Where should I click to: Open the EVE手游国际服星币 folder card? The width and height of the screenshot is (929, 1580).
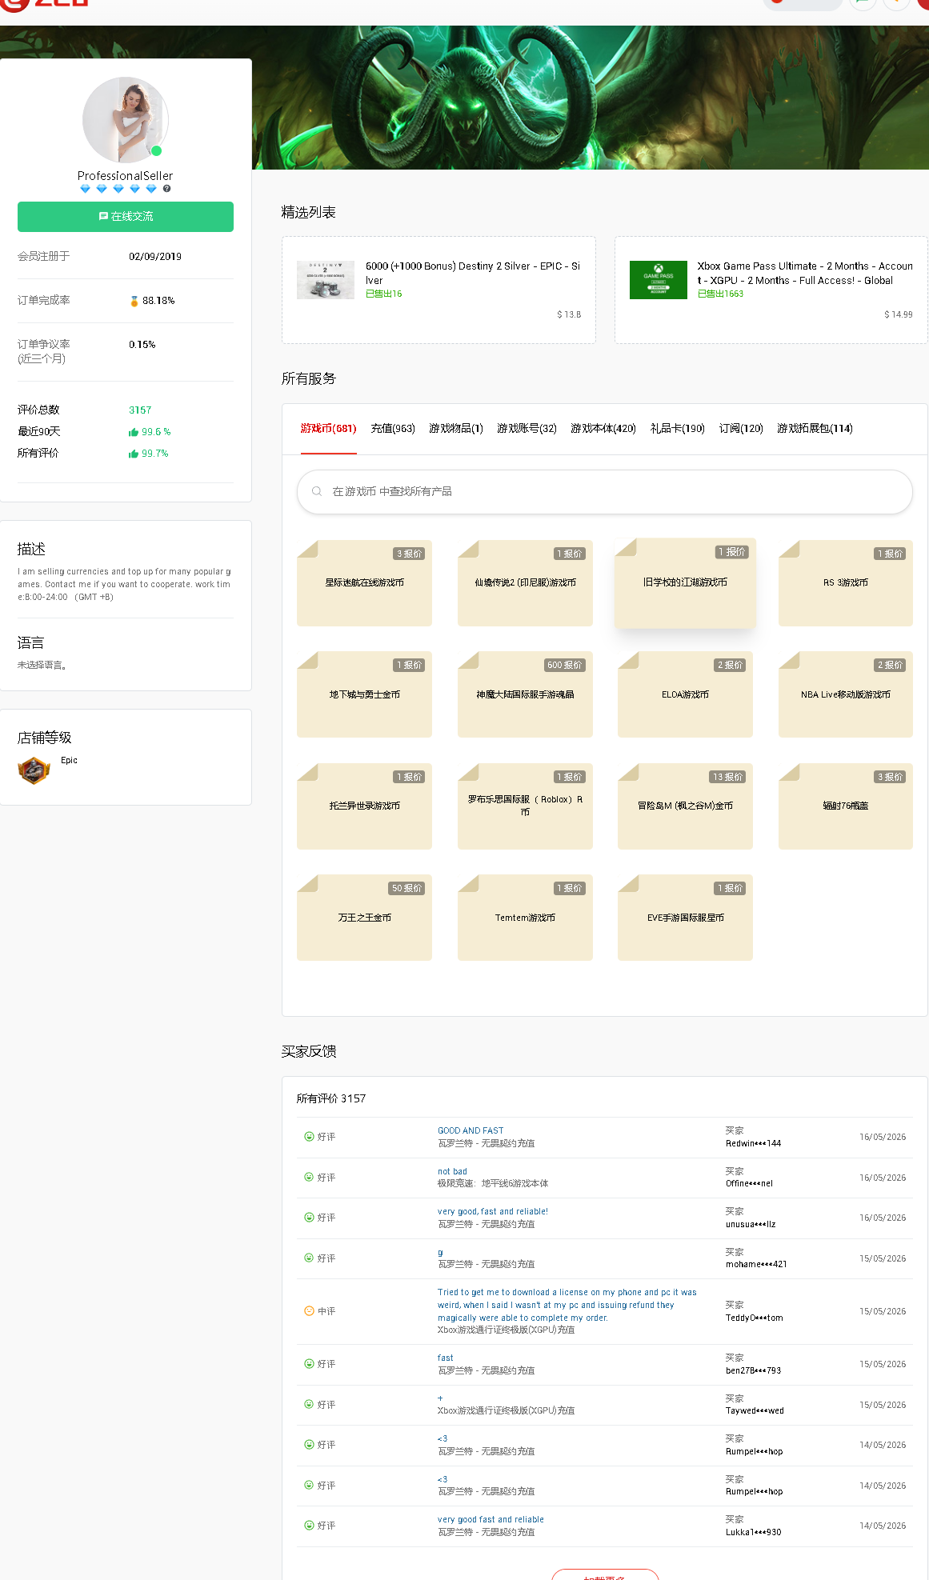(x=685, y=918)
